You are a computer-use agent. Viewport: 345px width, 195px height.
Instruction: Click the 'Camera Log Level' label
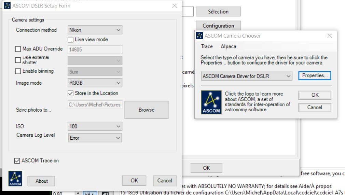tap(36, 135)
